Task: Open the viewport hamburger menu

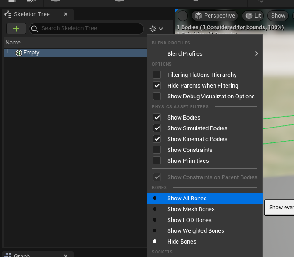Action: [x=183, y=16]
